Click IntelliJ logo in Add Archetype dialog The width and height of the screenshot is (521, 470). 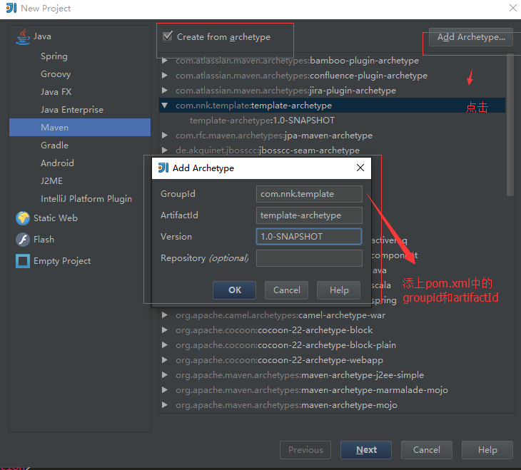point(163,168)
